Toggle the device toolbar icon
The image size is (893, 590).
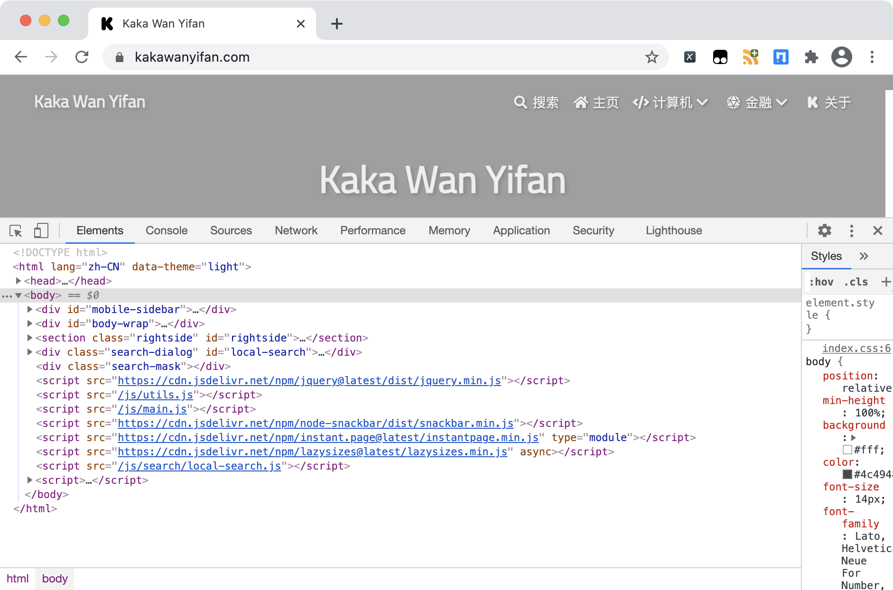coord(41,231)
